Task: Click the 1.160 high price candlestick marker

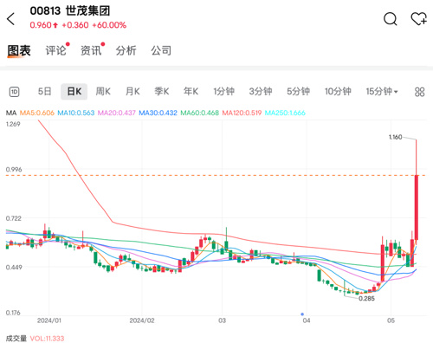Action: tap(395, 137)
